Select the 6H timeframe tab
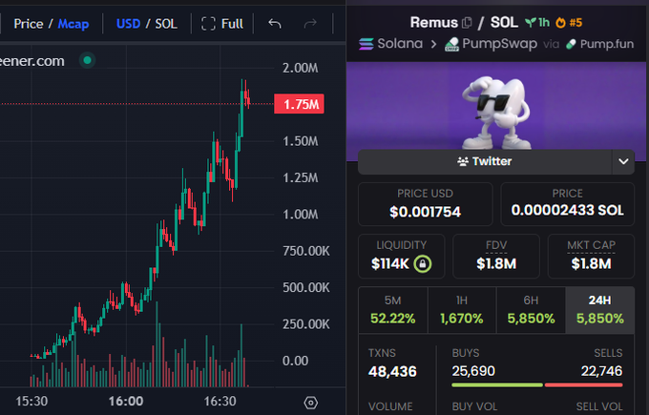 click(x=531, y=310)
